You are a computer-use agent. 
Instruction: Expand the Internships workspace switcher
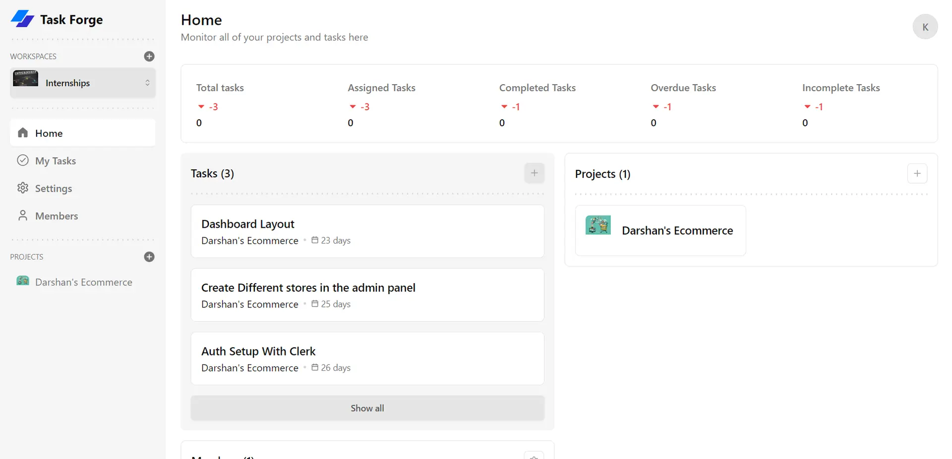coord(83,83)
